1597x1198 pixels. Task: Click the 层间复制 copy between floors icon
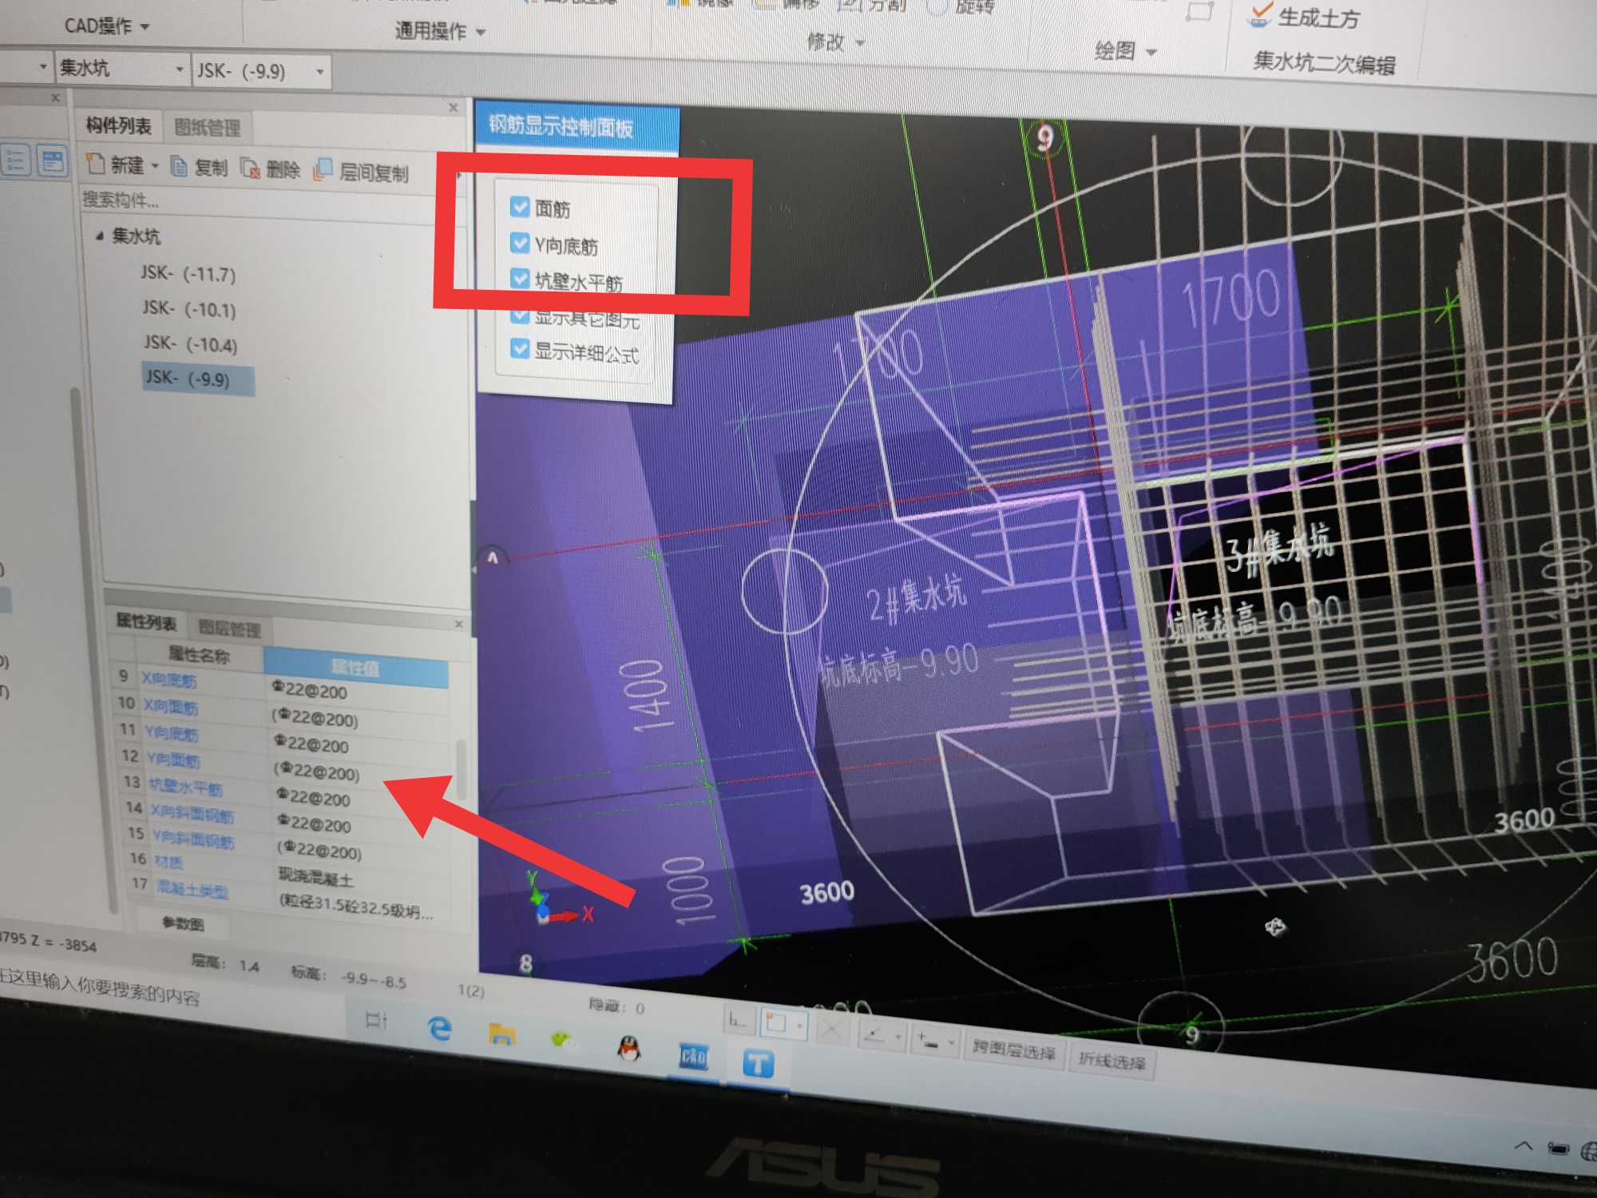(x=323, y=169)
